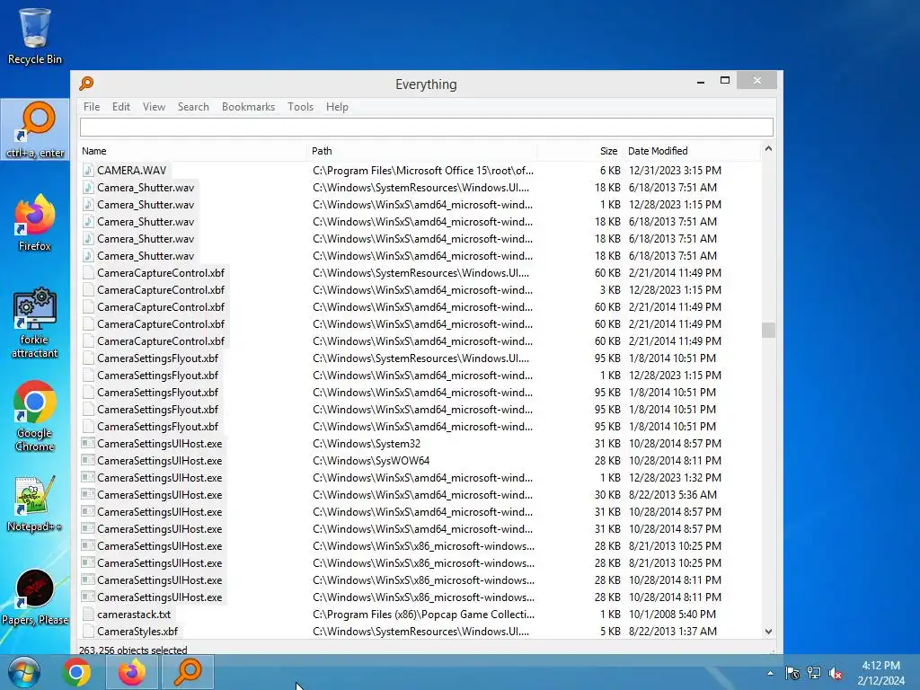Open the File menu
This screenshot has width=920, height=690.
tap(92, 107)
